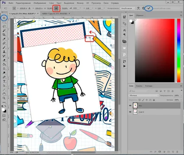Open the layer blend mode dropdown
The height and width of the screenshot is (155, 184).
pyautogui.click(x=144, y=96)
